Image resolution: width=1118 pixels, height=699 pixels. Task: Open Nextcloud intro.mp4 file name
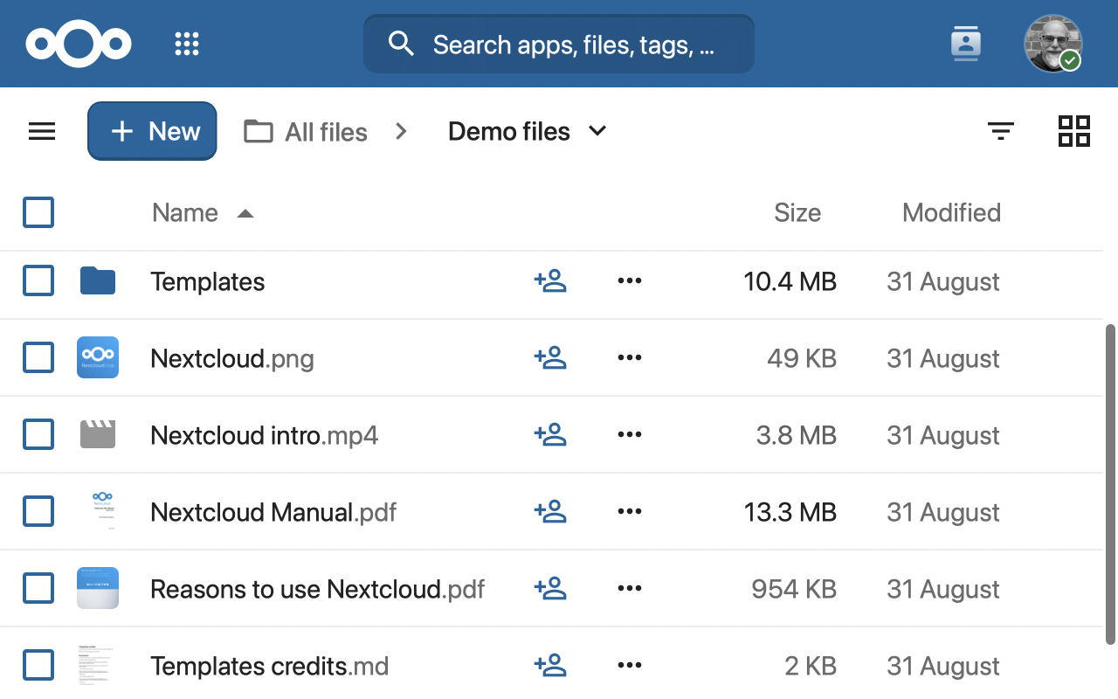pyautogui.click(x=265, y=435)
